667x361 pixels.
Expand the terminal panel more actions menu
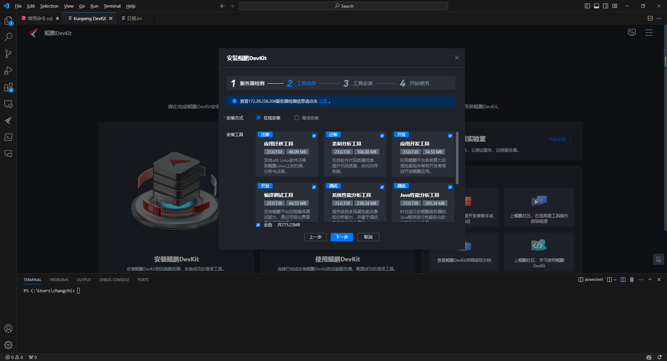pyautogui.click(x=641, y=279)
